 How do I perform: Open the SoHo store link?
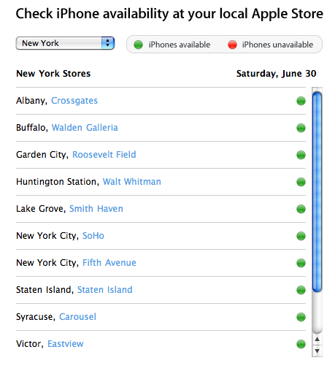coord(93,236)
